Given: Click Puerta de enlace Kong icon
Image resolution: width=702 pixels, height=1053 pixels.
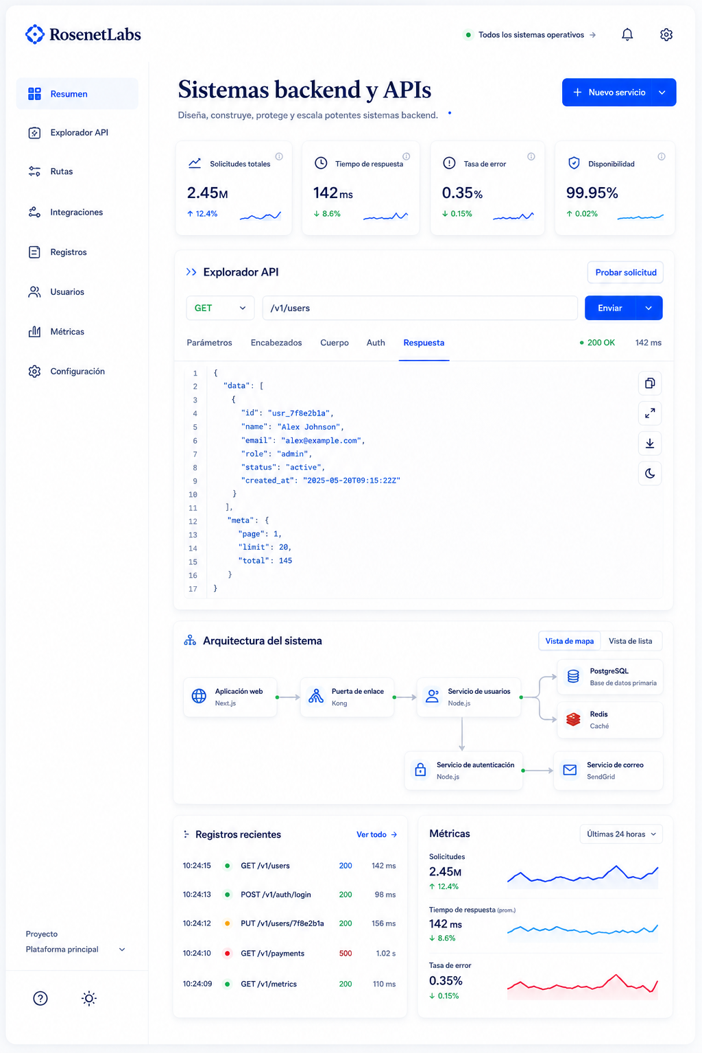Looking at the screenshot, I should tap(316, 697).
